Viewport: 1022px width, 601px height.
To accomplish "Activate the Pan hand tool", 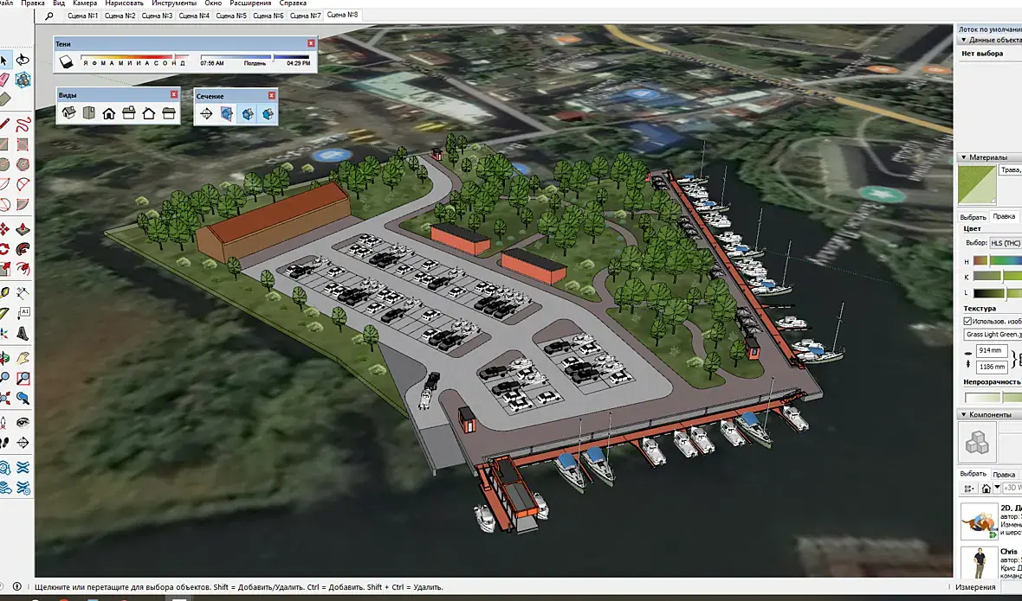I will 23,358.
